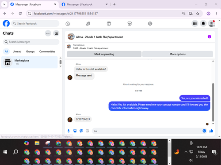Open Chrome three-dot menu
Viewport: 221px width, 165px height.
point(216,14)
